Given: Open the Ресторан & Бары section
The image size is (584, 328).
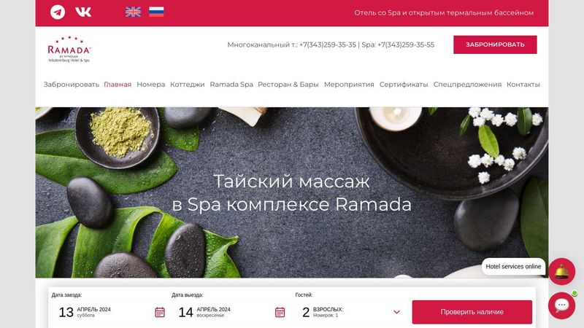Looking at the screenshot, I should [x=288, y=85].
